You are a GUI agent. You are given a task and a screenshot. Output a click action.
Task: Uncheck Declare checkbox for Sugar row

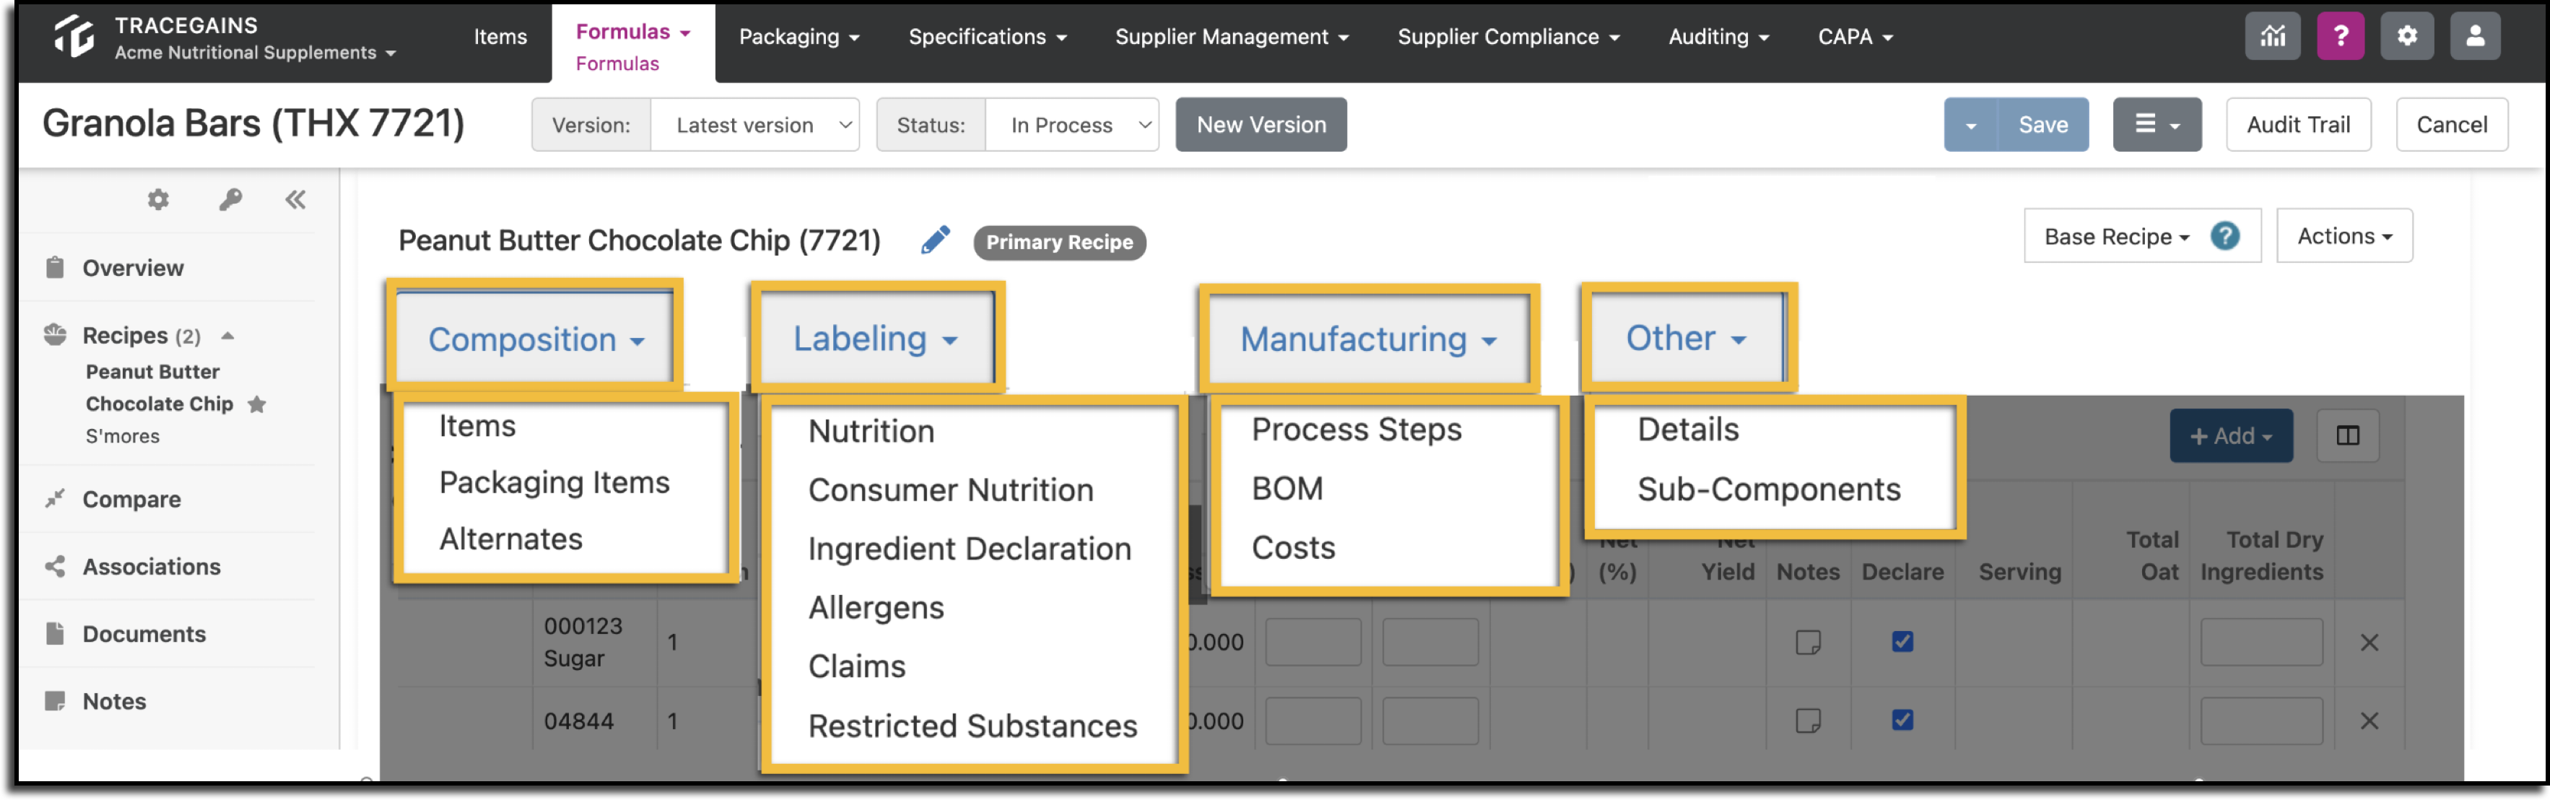coord(1902,642)
